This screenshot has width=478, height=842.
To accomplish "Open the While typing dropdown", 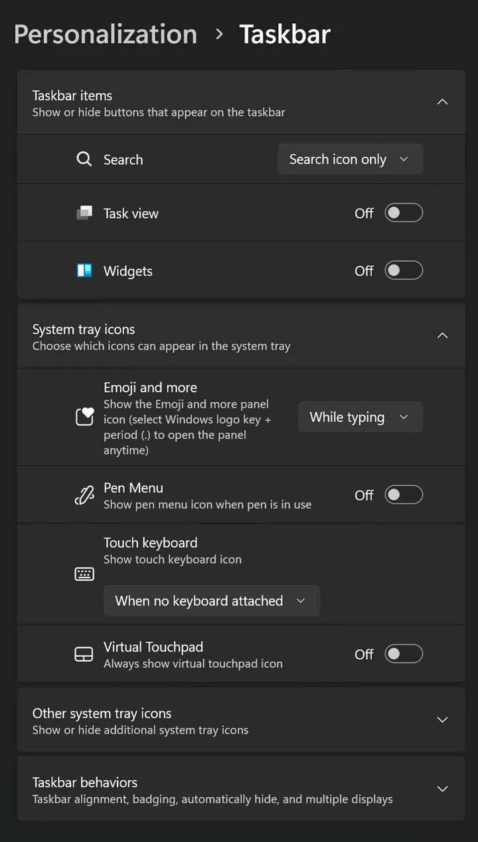I will 360,417.
